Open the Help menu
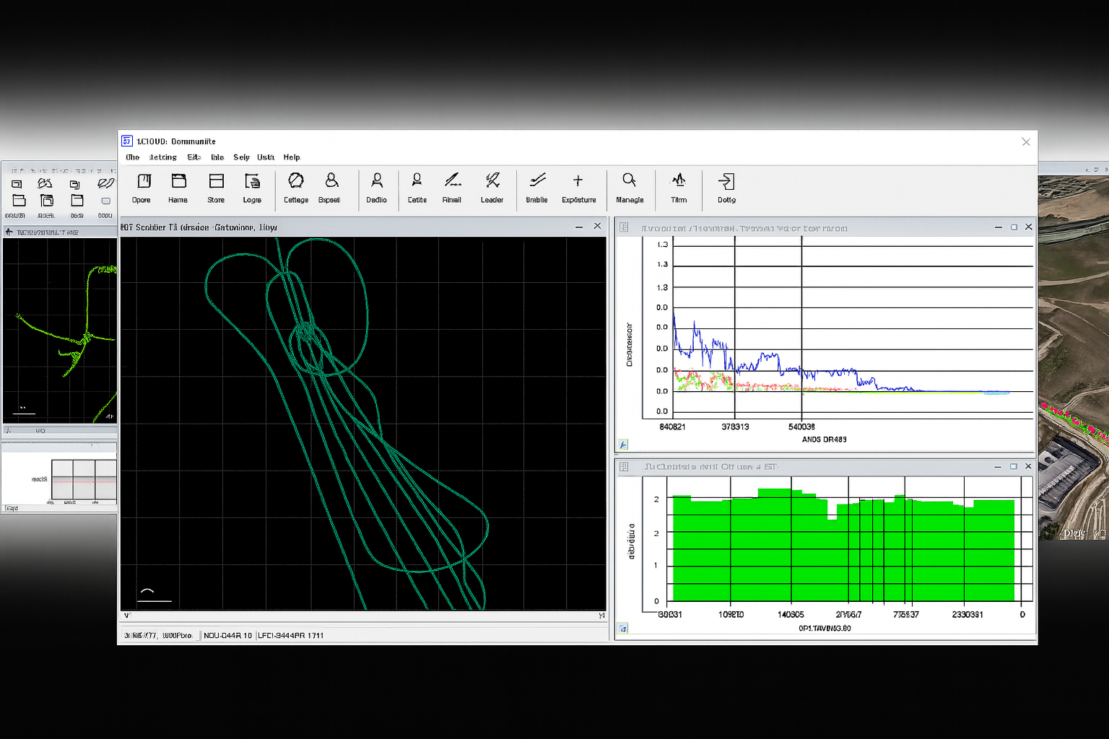 click(292, 157)
